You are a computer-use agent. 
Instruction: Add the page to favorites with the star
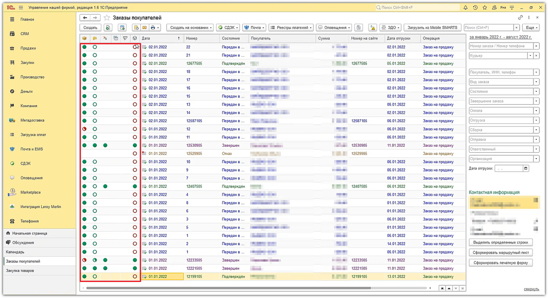click(x=107, y=18)
